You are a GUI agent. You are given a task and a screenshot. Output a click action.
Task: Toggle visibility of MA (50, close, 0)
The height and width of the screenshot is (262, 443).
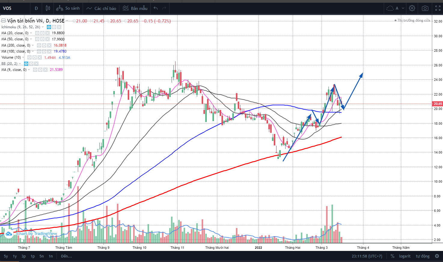pyautogui.click(x=37, y=39)
